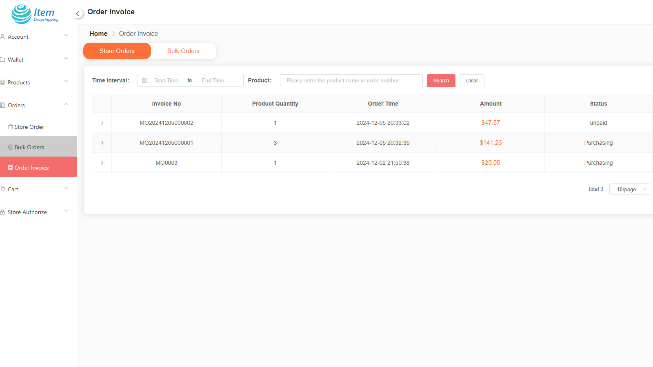Open Store Order in the sidebar
653x367 pixels.
pyautogui.click(x=38, y=127)
